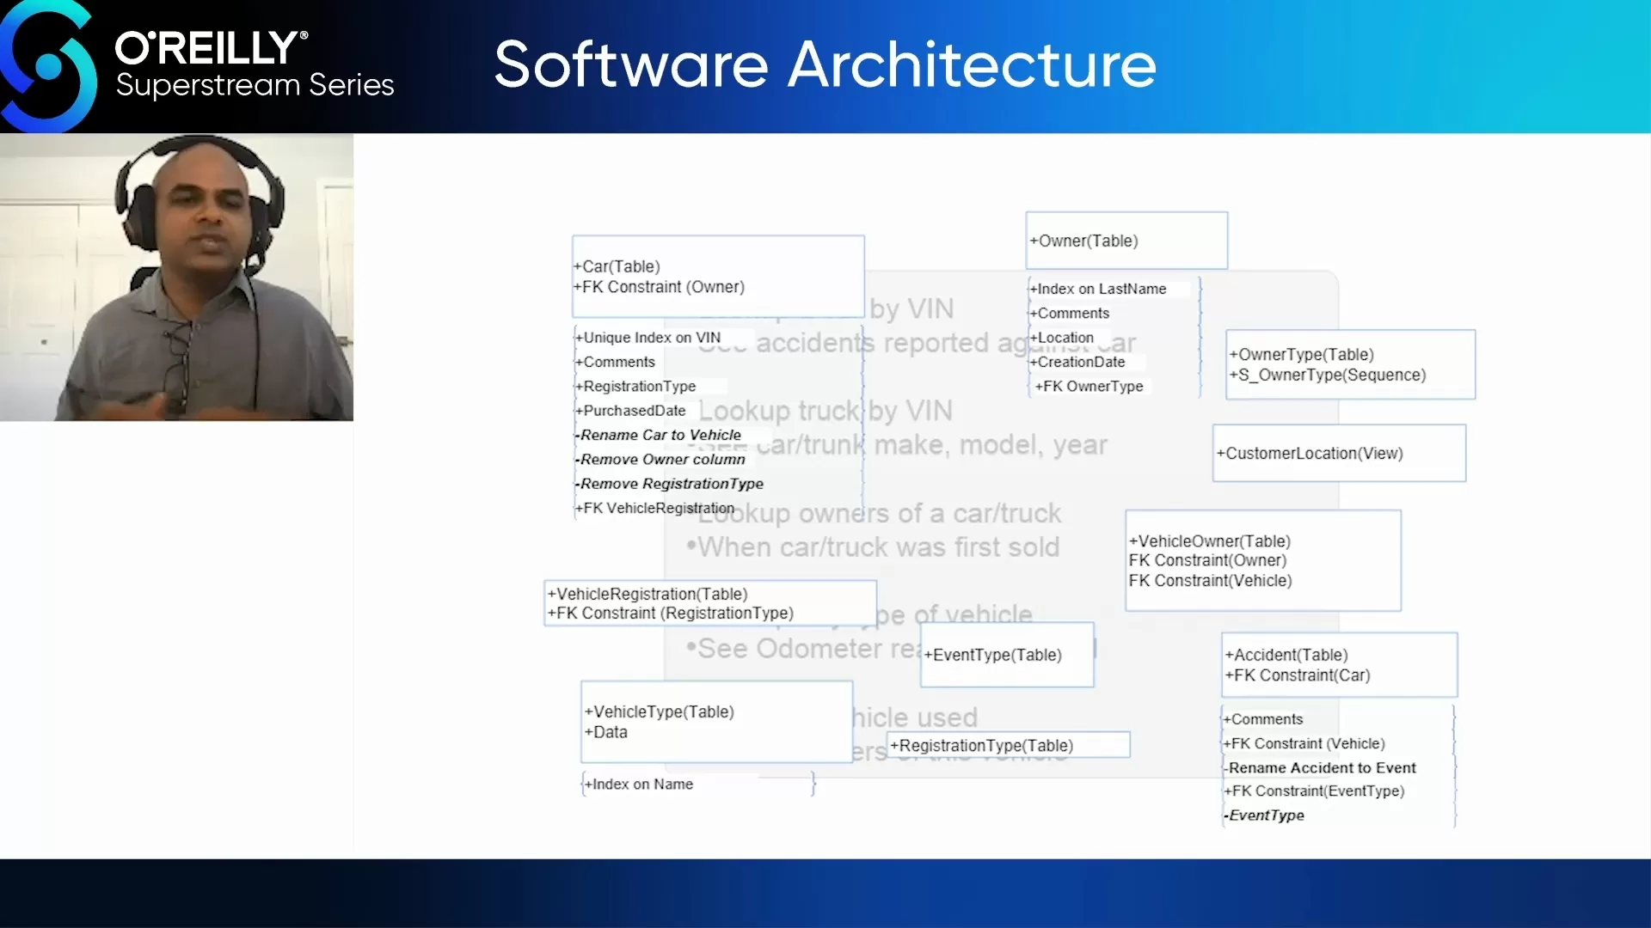
Task: Click the 'Index on Name' item
Action: point(641,784)
